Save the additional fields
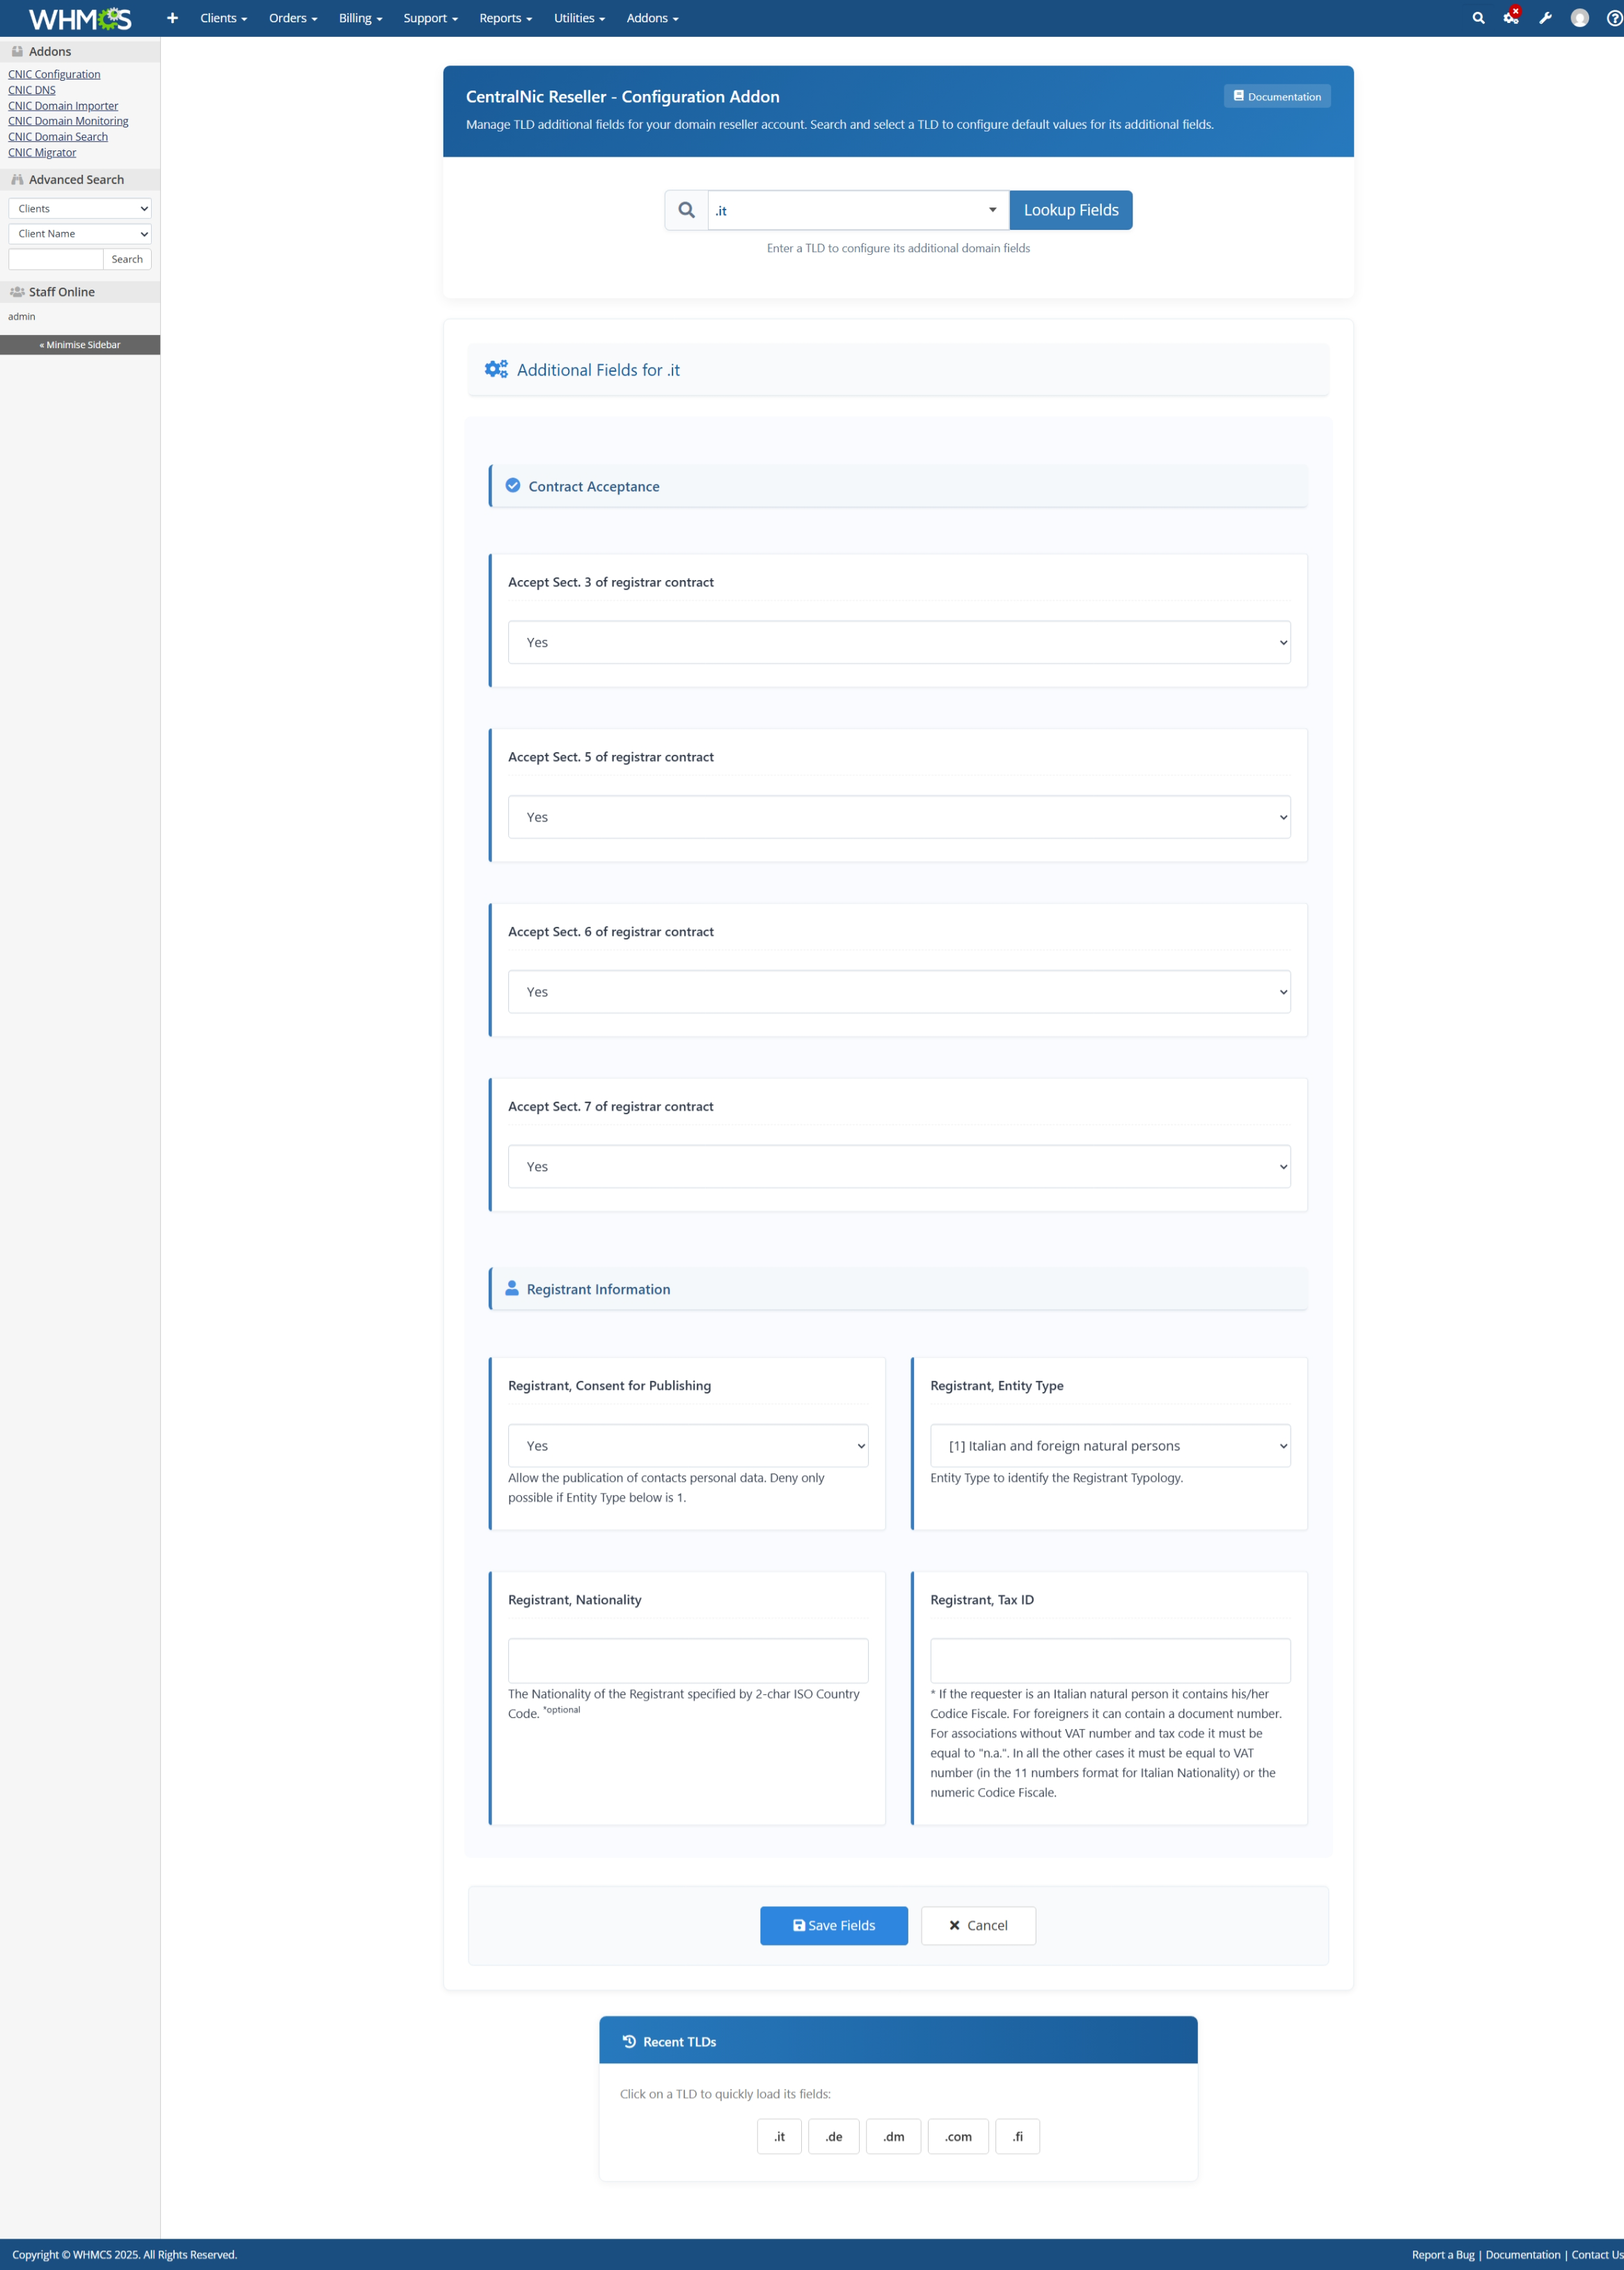The image size is (1624, 2270). (x=834, y=1925)
